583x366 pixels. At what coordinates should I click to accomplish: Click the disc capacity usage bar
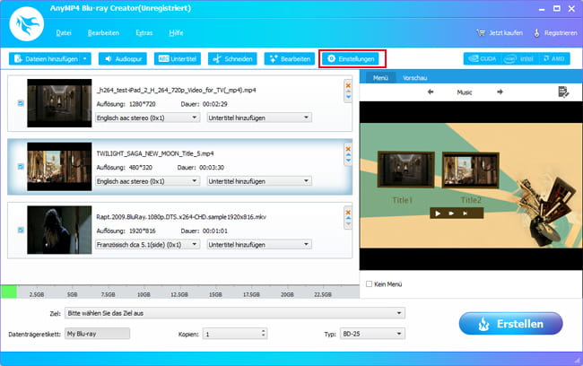coord(180,292)
